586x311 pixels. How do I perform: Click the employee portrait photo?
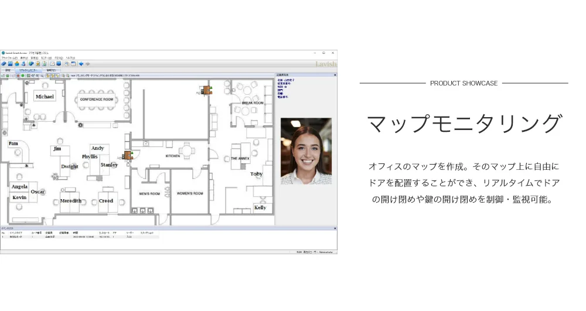tap(306, 151)
